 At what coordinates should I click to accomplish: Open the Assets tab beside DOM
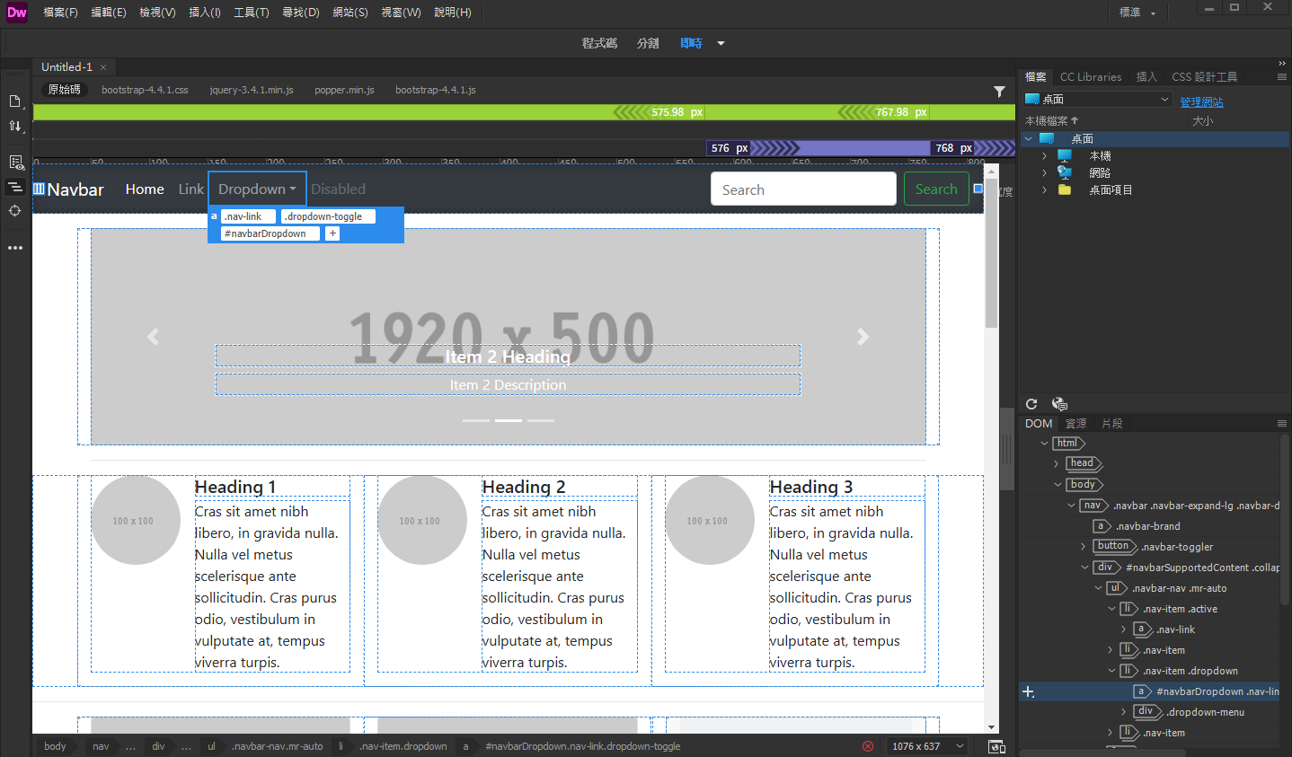tap(1075, 424)
